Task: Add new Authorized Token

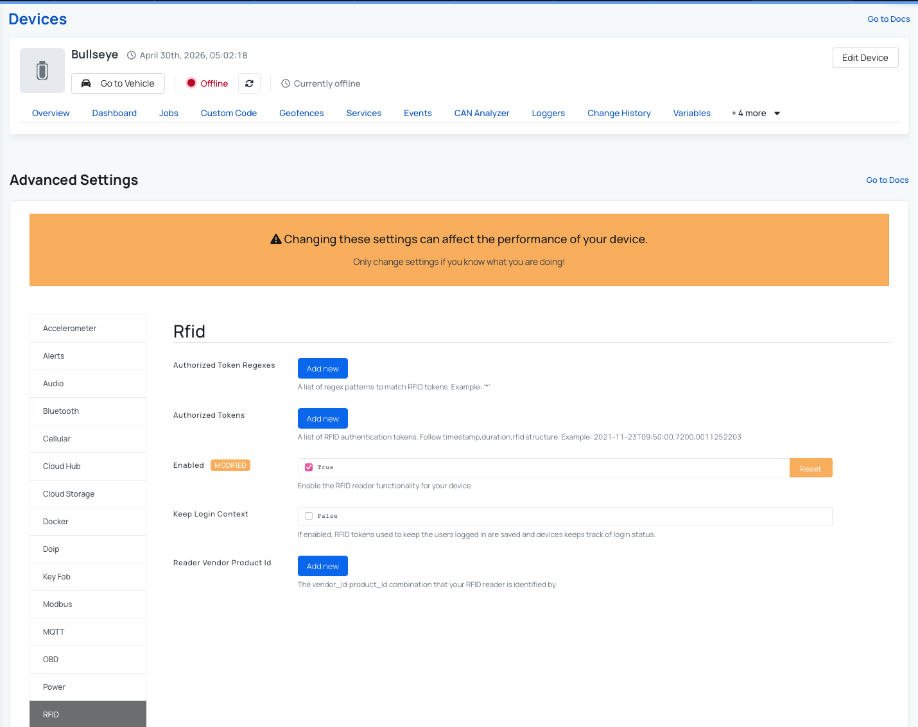Action: click(323, 418)
